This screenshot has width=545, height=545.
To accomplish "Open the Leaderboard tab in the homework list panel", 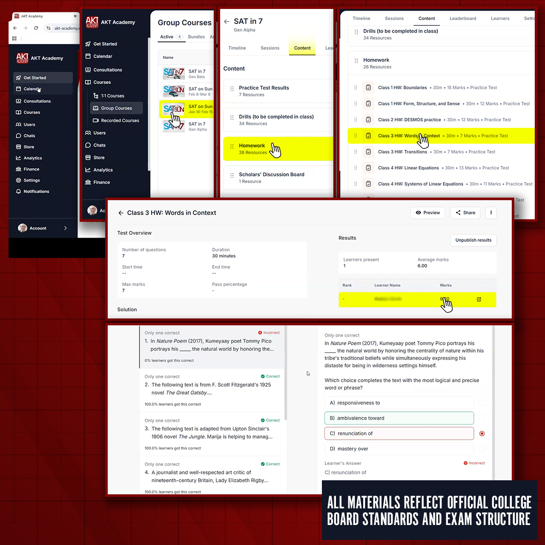I will click(463, 18).
